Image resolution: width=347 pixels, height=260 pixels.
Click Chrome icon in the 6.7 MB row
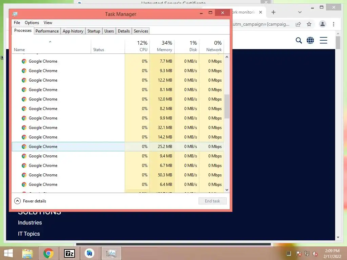(24, 166)
